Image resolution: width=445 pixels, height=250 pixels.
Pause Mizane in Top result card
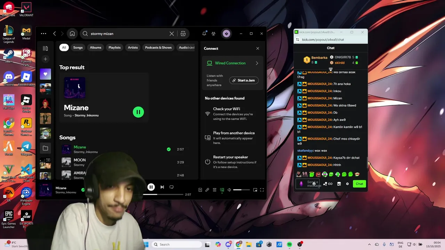coord(138,112)
